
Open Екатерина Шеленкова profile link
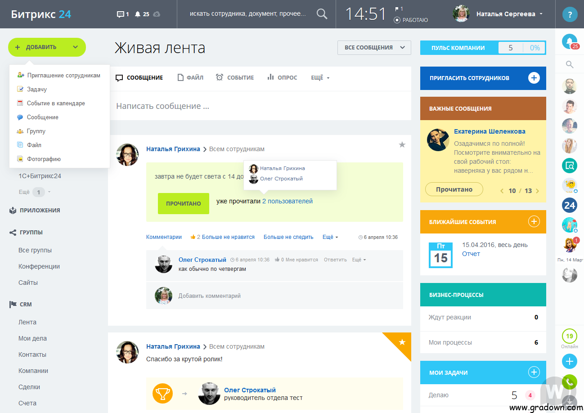pyautogui.click(x=490, y=131)
